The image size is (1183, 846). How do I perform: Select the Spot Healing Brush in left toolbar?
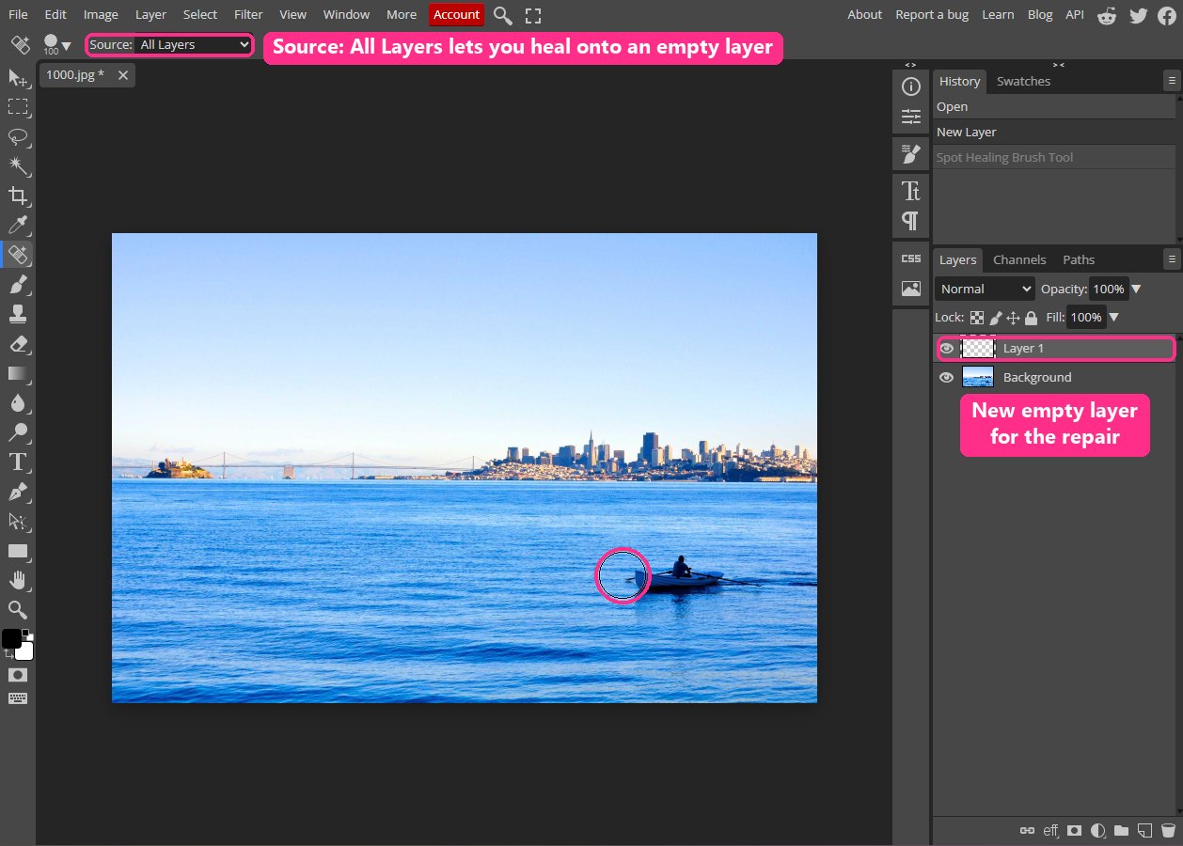pos(18,254)
